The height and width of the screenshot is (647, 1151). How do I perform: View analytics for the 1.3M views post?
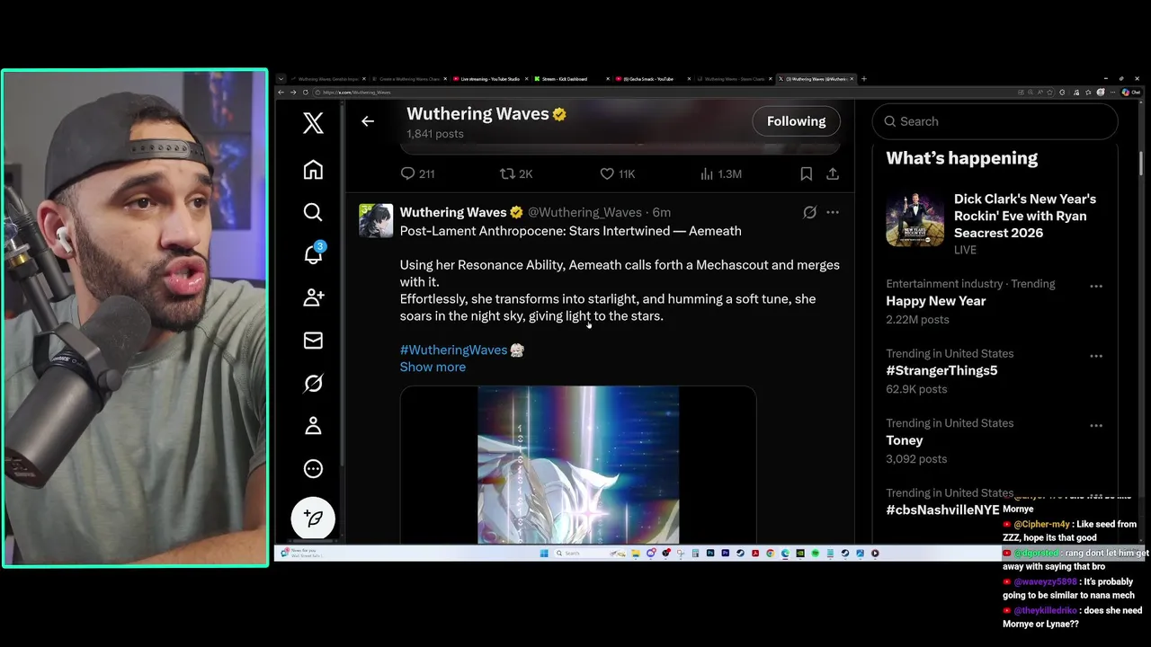(x=720, y=173)
